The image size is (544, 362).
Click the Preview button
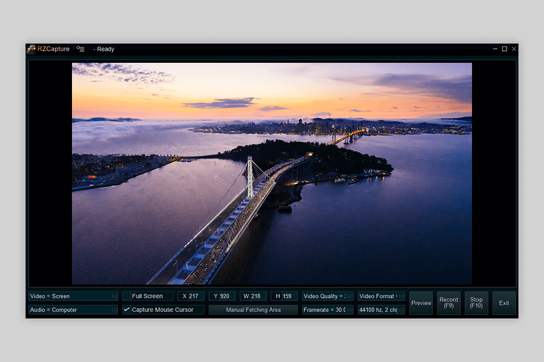point(421,303)
